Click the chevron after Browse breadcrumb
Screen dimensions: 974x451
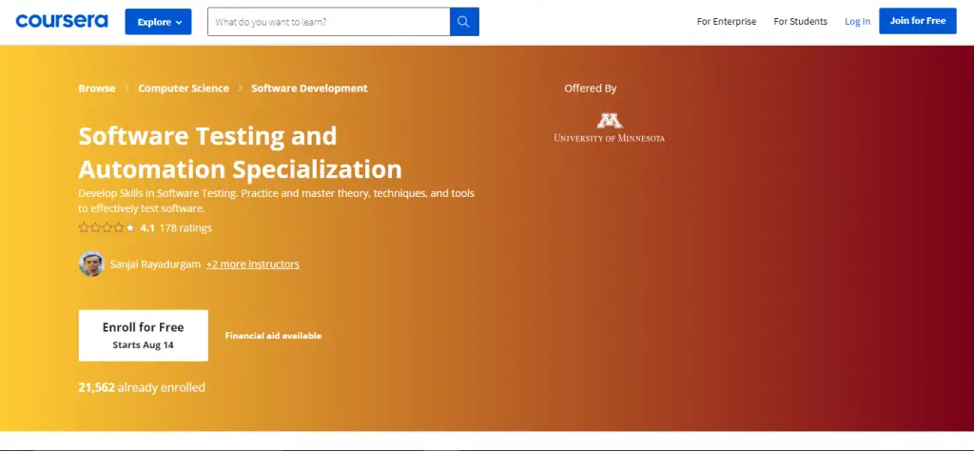point(127,88)
